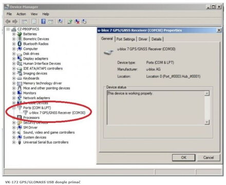Click OK in the Properties dialog
Image resolution: width=226 pixels, height=185 pixels.
(x=183, y=158)
